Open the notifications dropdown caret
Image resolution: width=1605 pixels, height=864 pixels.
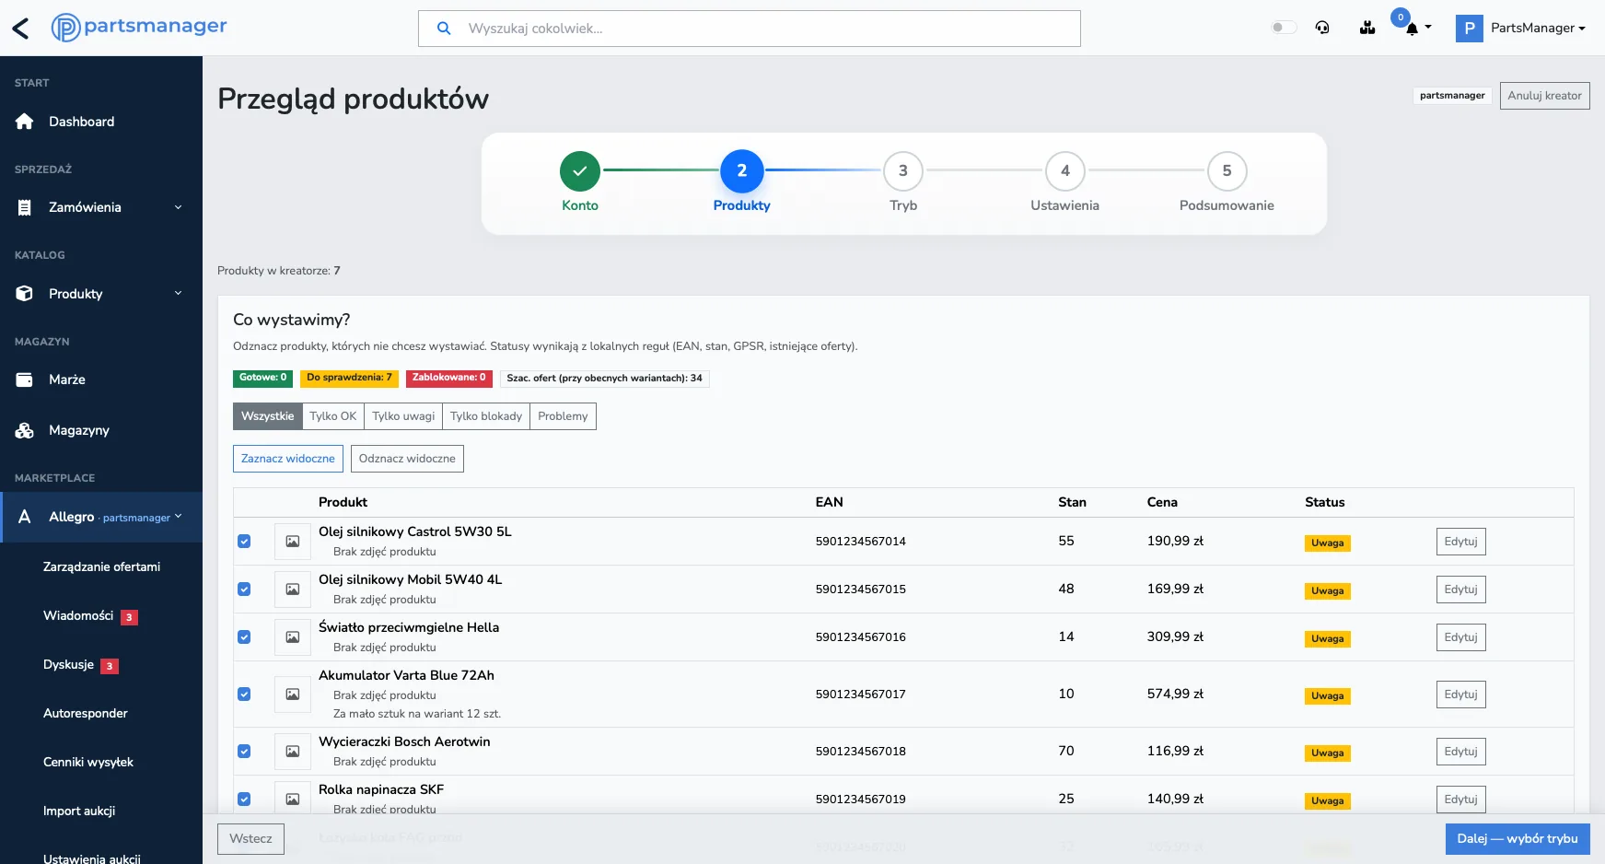[x=1428, y=28]
